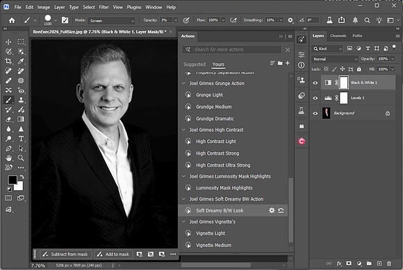
Task: Toggle lock image pixels brush icon
Action: click(334, 69)
